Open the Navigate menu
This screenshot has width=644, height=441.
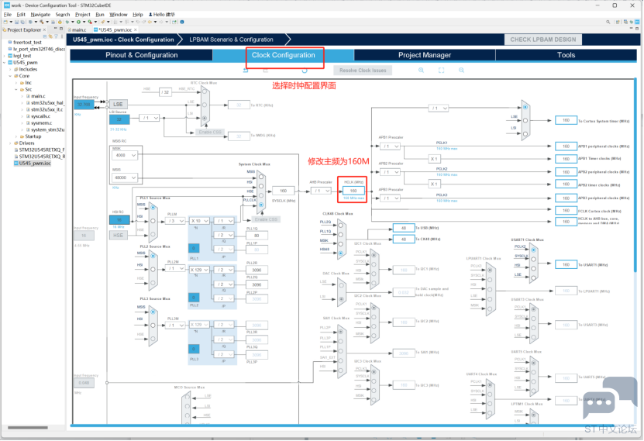(x=40, y=15)
